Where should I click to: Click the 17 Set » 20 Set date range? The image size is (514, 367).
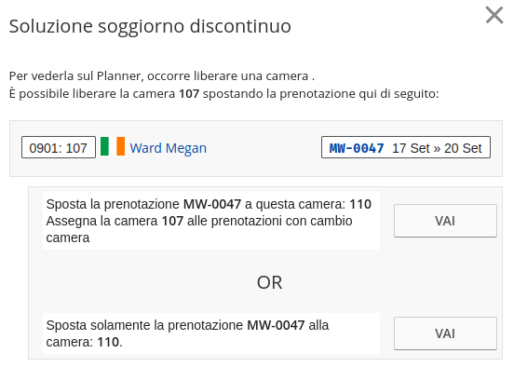pos(437,148)
